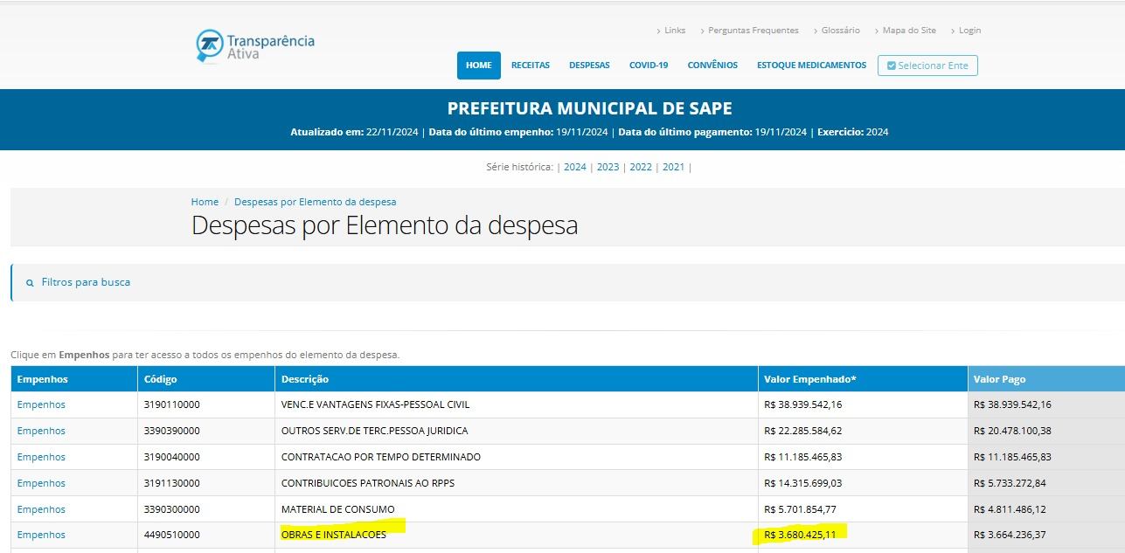Open the RECEITAS menu
Screen dimensions: 1125x553
(531, 66)
